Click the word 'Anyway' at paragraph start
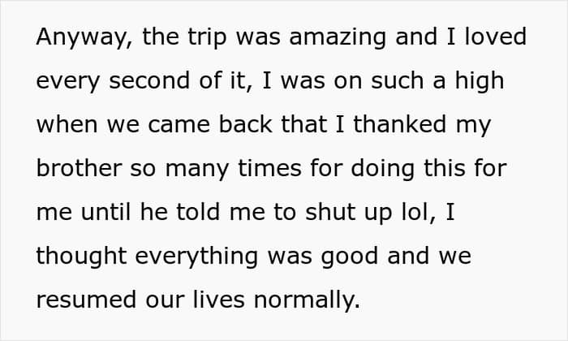The image size is (568, 341). pos(81,37)
